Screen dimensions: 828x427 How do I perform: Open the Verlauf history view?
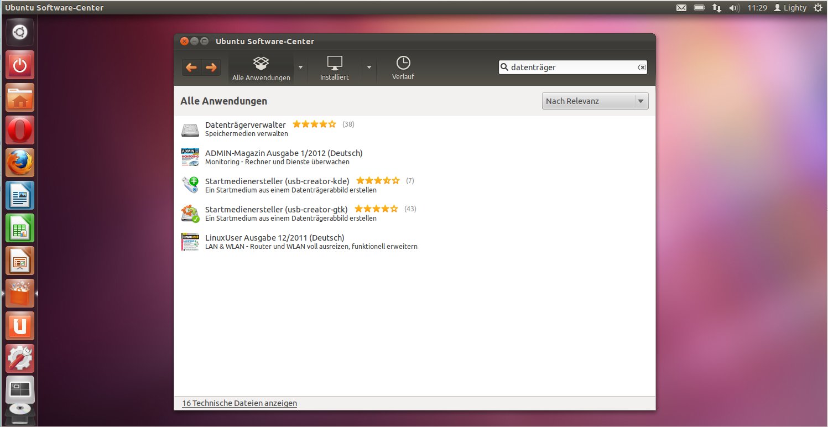(403, 69)
